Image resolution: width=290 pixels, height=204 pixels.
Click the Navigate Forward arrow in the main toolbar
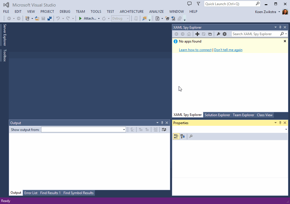pyautogui.click(x=19, y=18)
